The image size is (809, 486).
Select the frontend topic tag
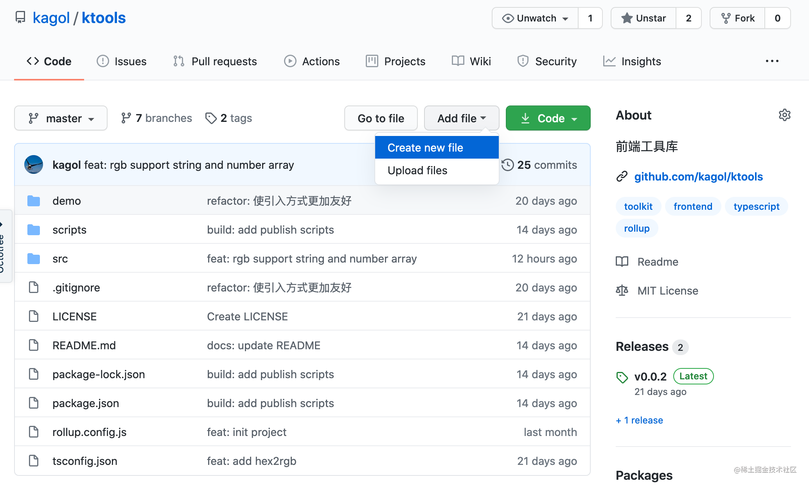coord(693,206)
